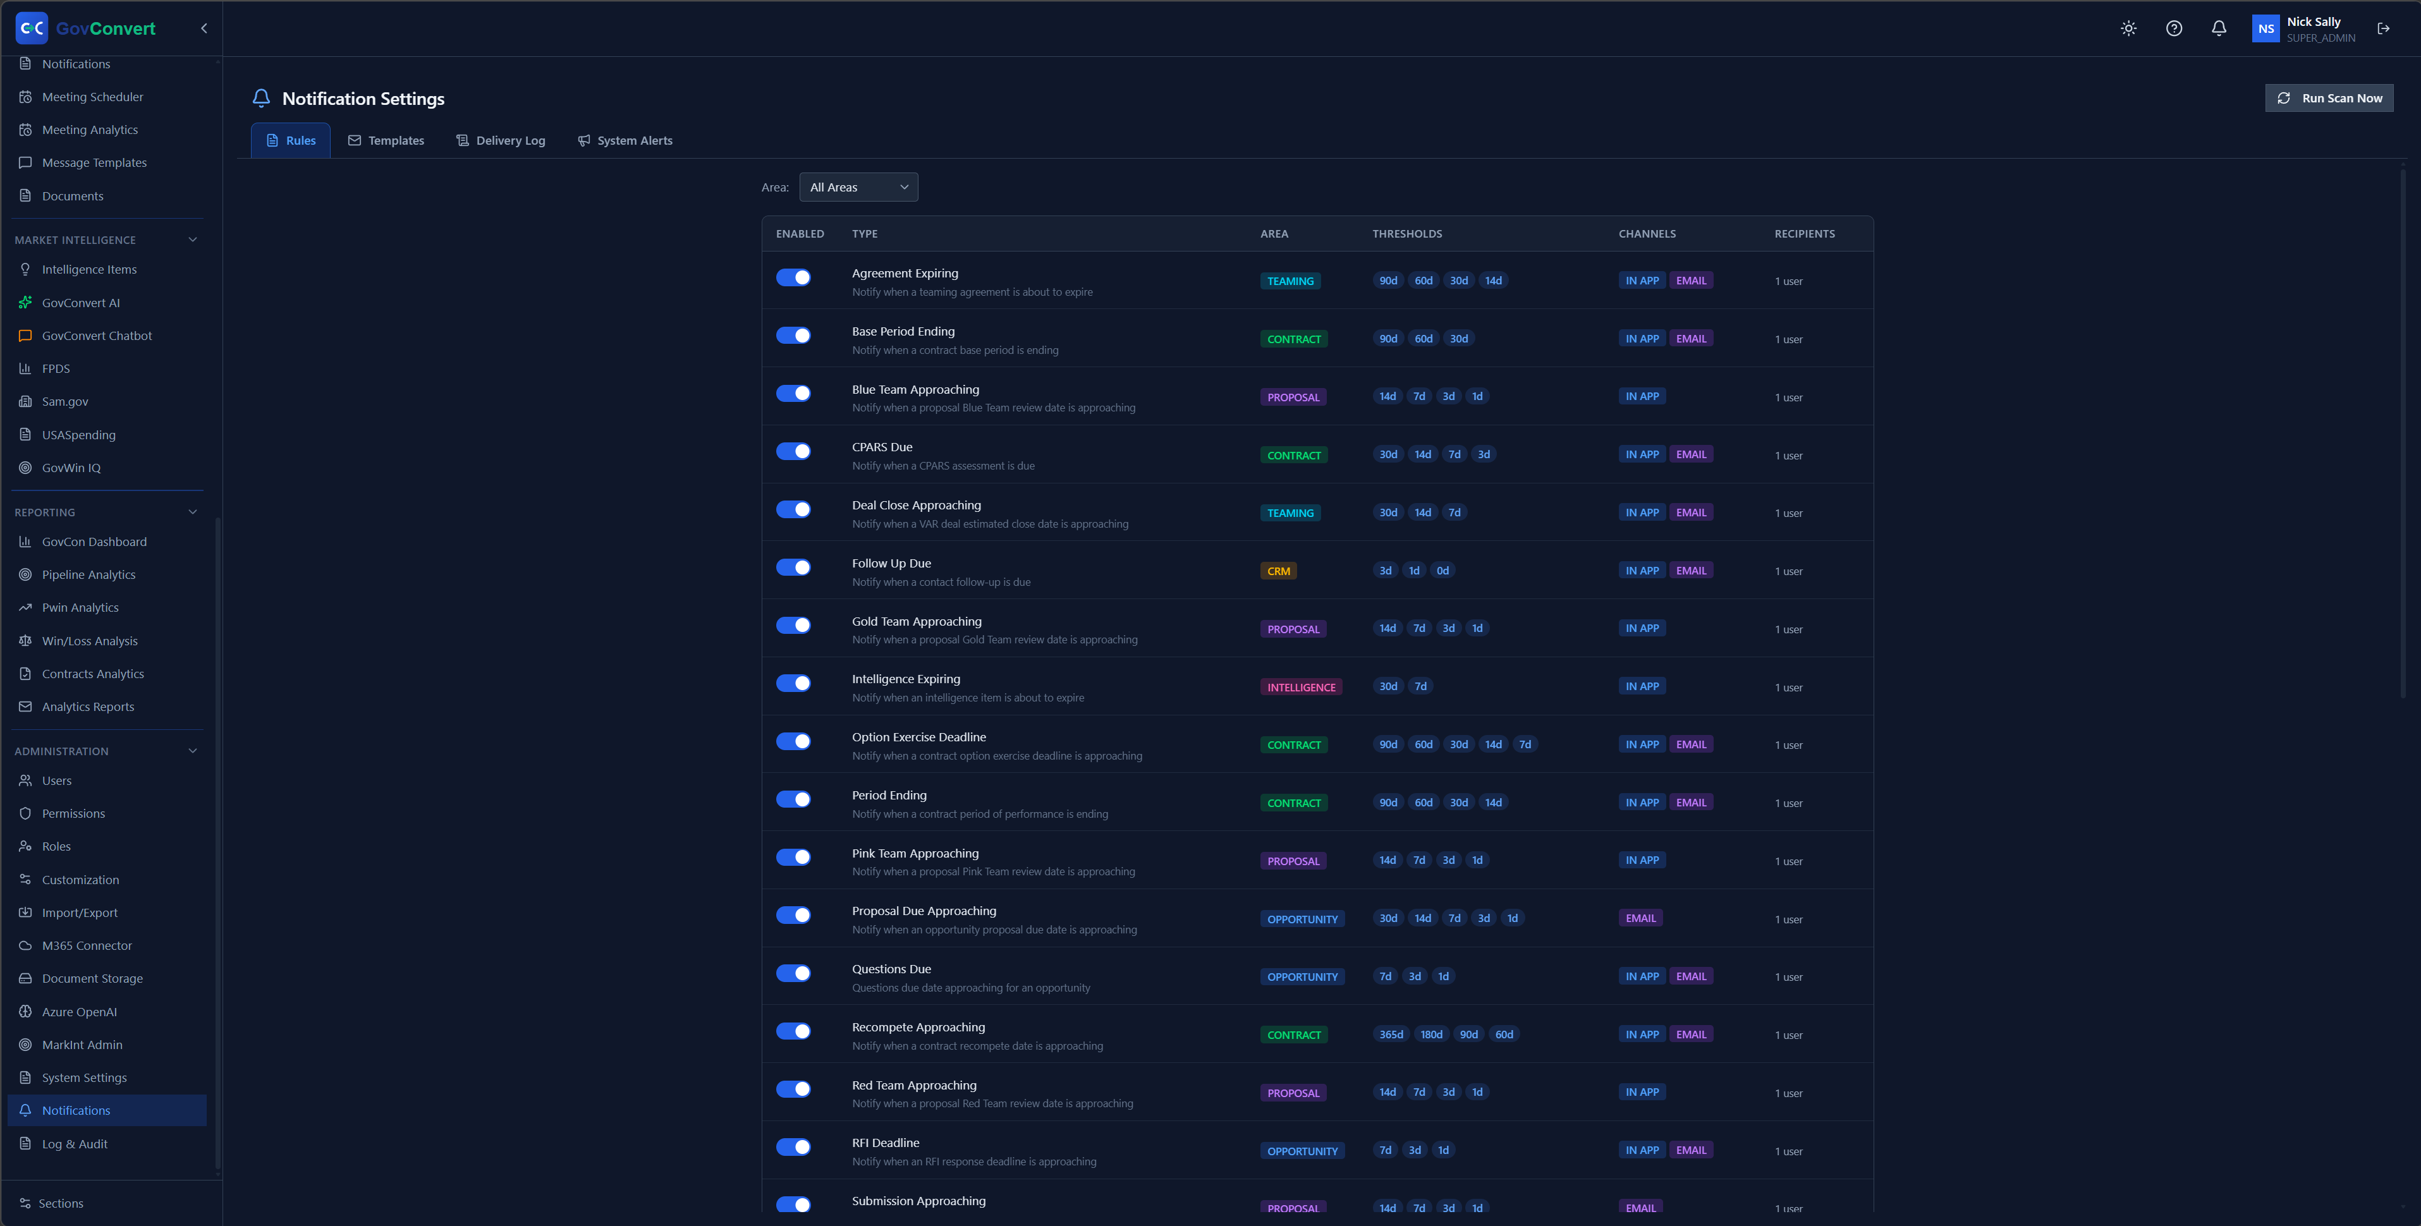The width and height of the screenshot is (2421, 1226).
Task: Open the bell notifications icon in header
Action: click(2219, 28)
